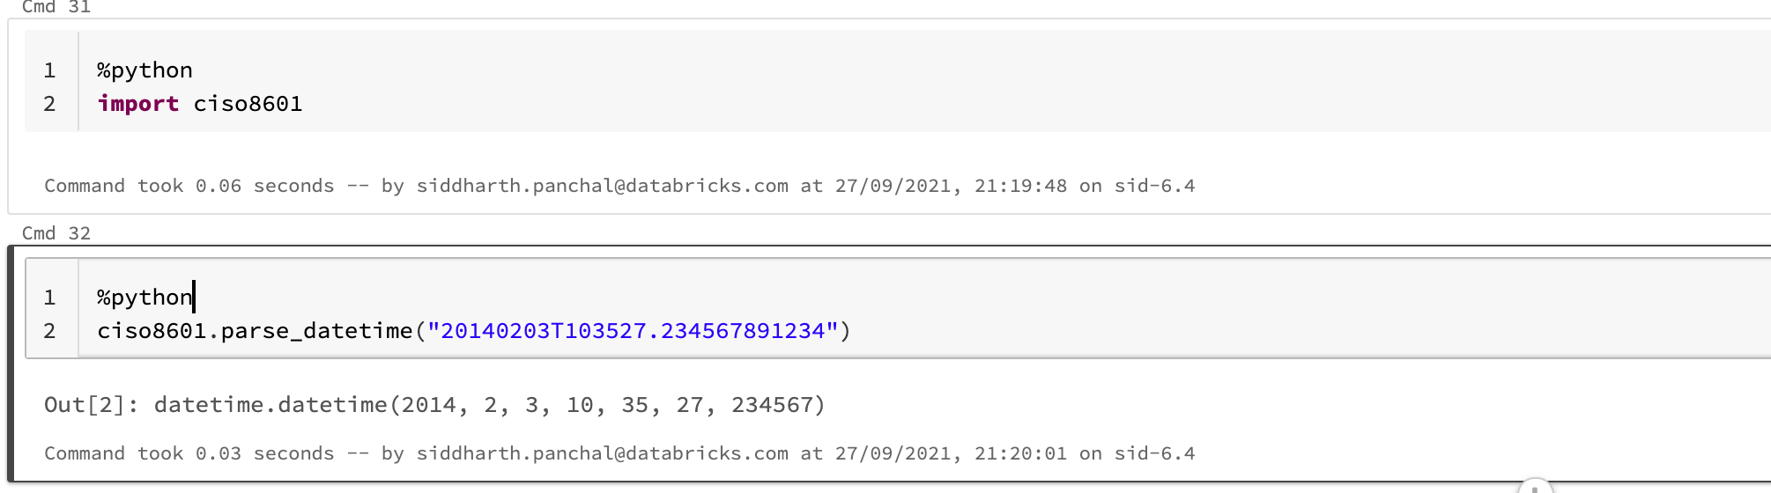Click the add cell plus button below Cmd 32
The height and width of the screenshot is (493, 1771).
(x=1535, y=488)
